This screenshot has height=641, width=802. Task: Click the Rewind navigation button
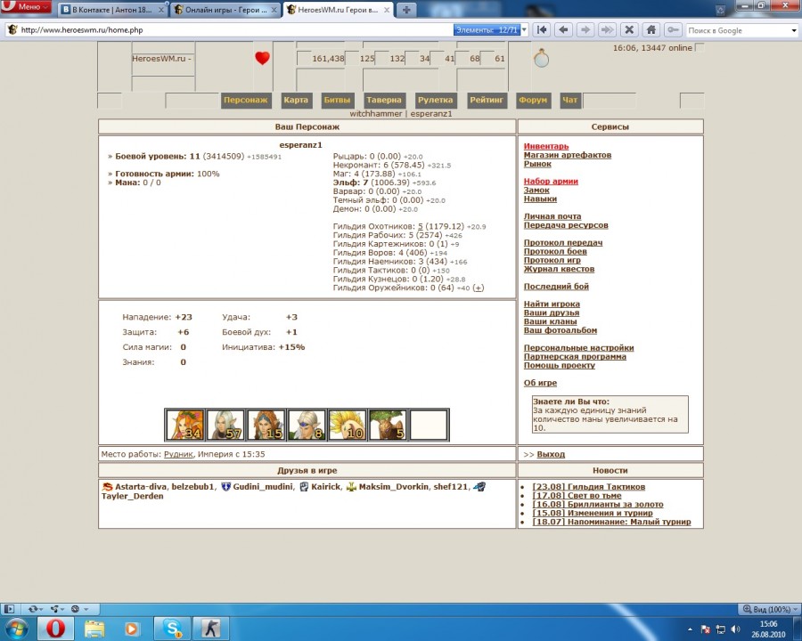pos(542,30)
